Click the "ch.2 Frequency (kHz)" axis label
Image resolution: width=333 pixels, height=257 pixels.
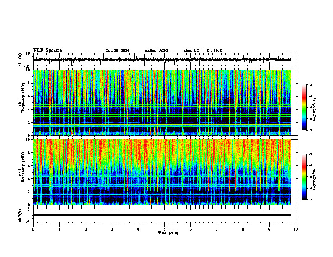click(22, 167)
